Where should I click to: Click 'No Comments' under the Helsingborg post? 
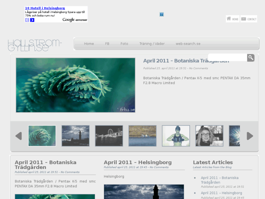point(159,167)
